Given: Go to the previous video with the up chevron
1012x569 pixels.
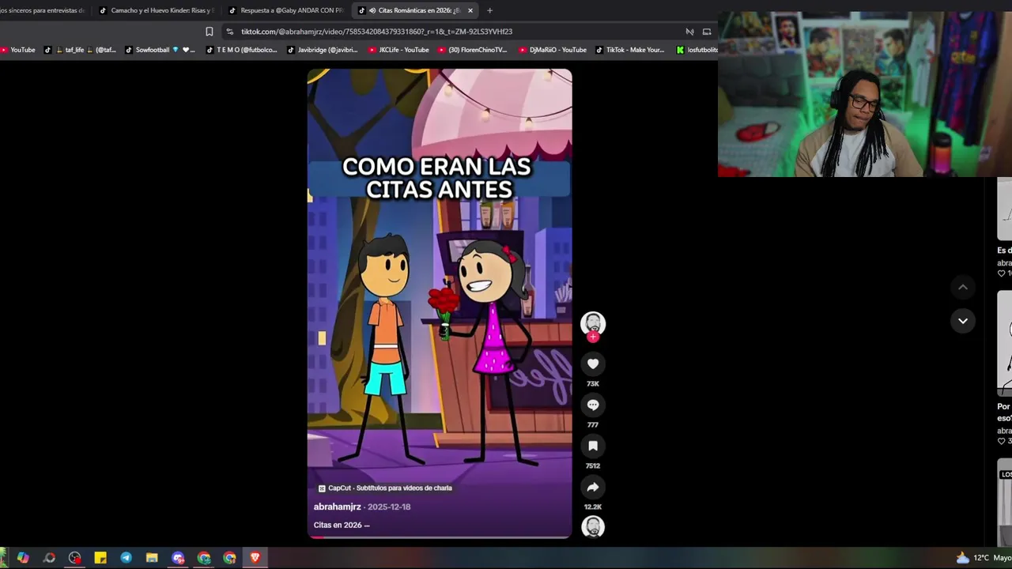Looking at the screenshot, I should [x=963, y=287].
